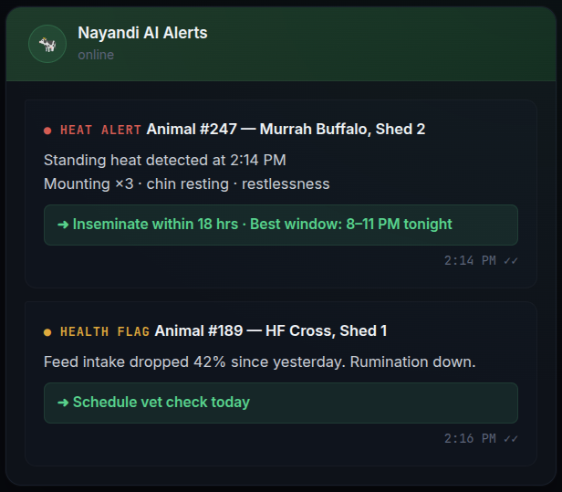This screenshot has width=562, height=492.
Task: Click the Standing heat detected message line
Action: (x=165, y=161)
